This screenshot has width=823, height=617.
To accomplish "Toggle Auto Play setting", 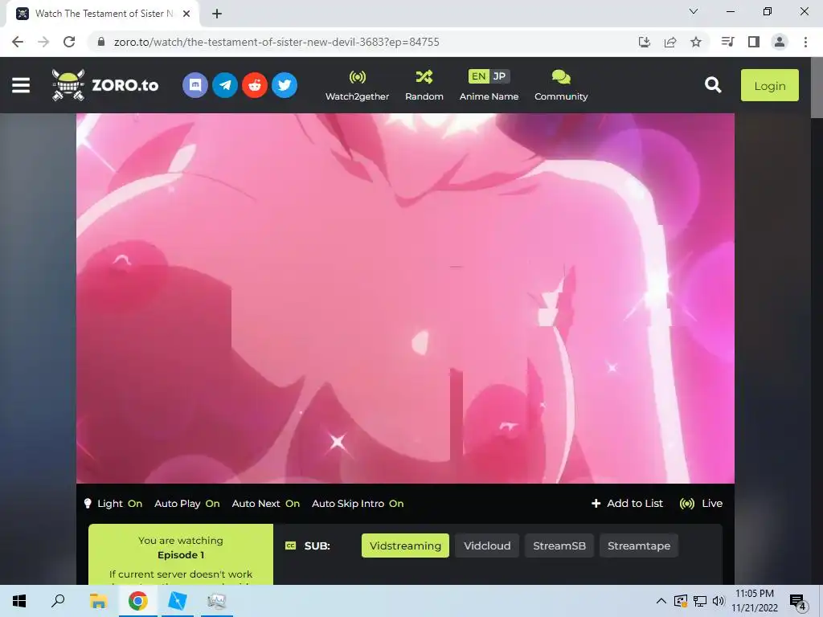I will 186,504.
